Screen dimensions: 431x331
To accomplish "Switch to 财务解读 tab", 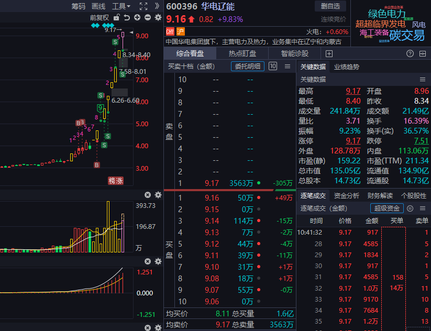I will click(x=380, y=196).
